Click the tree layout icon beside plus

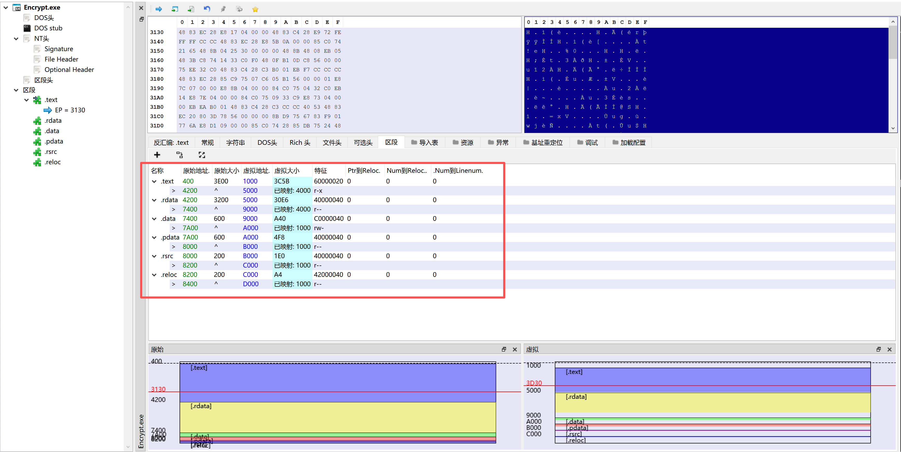pyautogui.click(x=179, y=155)
